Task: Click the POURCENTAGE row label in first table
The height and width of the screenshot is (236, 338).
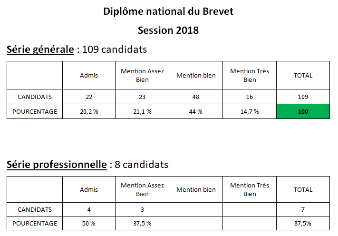Action: point(35,111)
